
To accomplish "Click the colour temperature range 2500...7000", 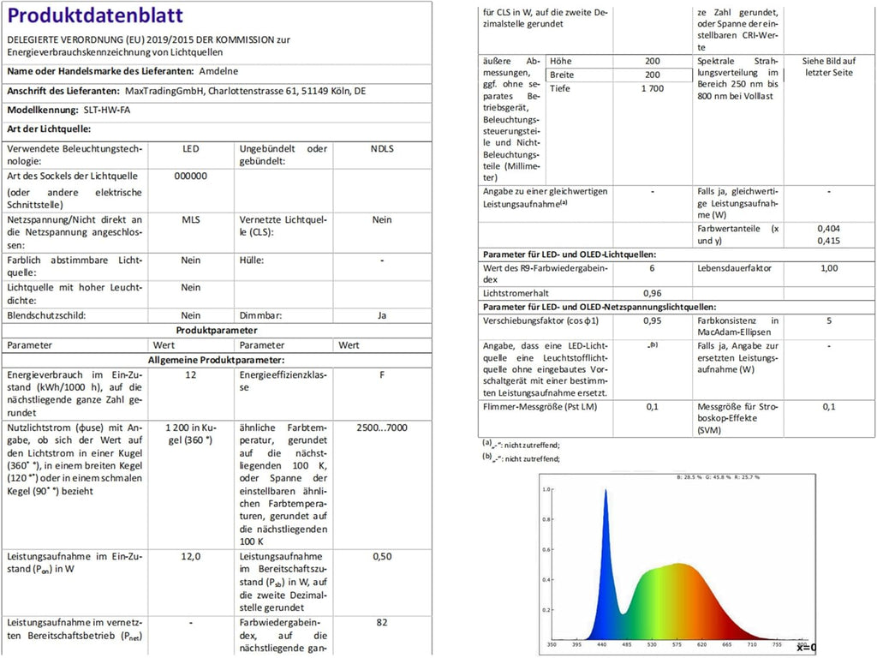I will coord(382,426).
